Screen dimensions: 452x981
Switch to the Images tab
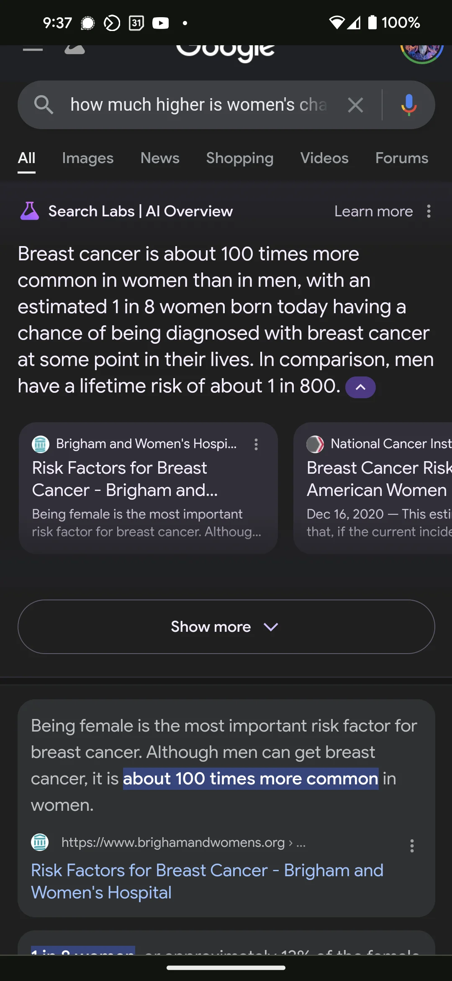88,158
